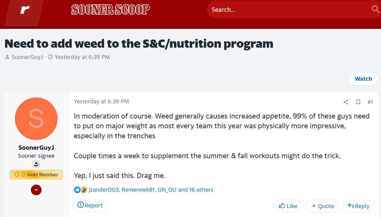Viewport: 381px width, 217px height.
Task: Toggle Watch for this thread
Action: click(x=363, y=79)
